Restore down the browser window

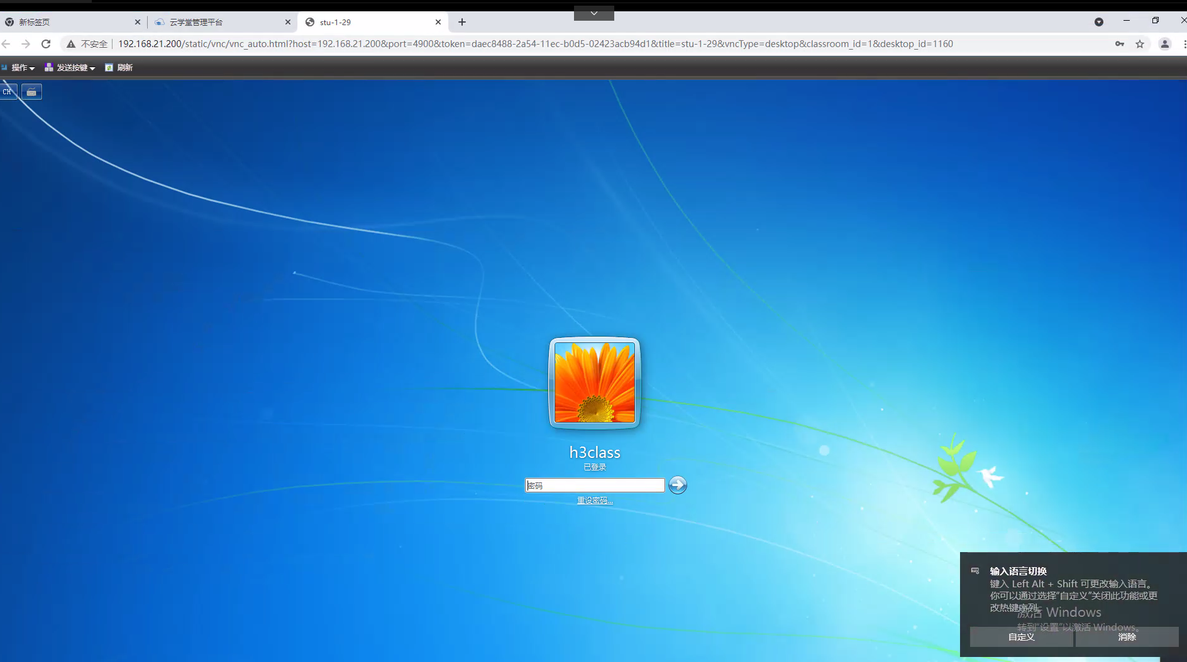click(1156, 21)
